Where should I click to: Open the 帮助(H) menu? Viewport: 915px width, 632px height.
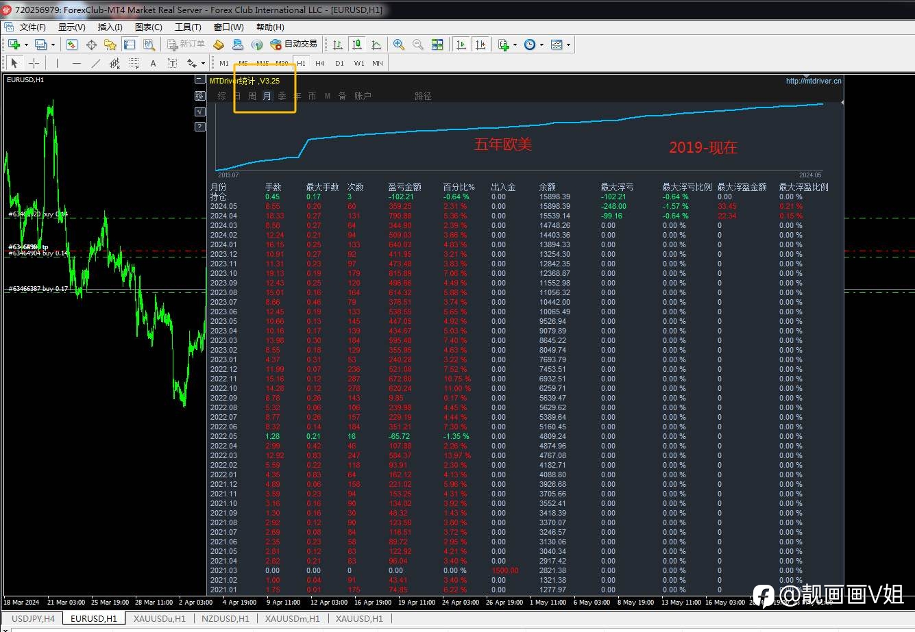pyautogui.click(x=270, y=27)
